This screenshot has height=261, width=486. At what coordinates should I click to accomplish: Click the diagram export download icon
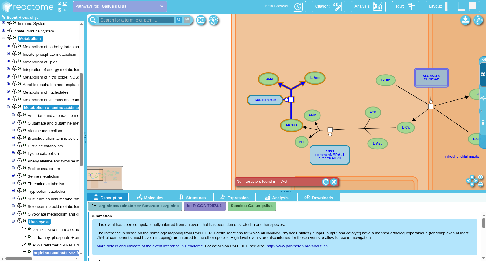[x=465, y=20]
